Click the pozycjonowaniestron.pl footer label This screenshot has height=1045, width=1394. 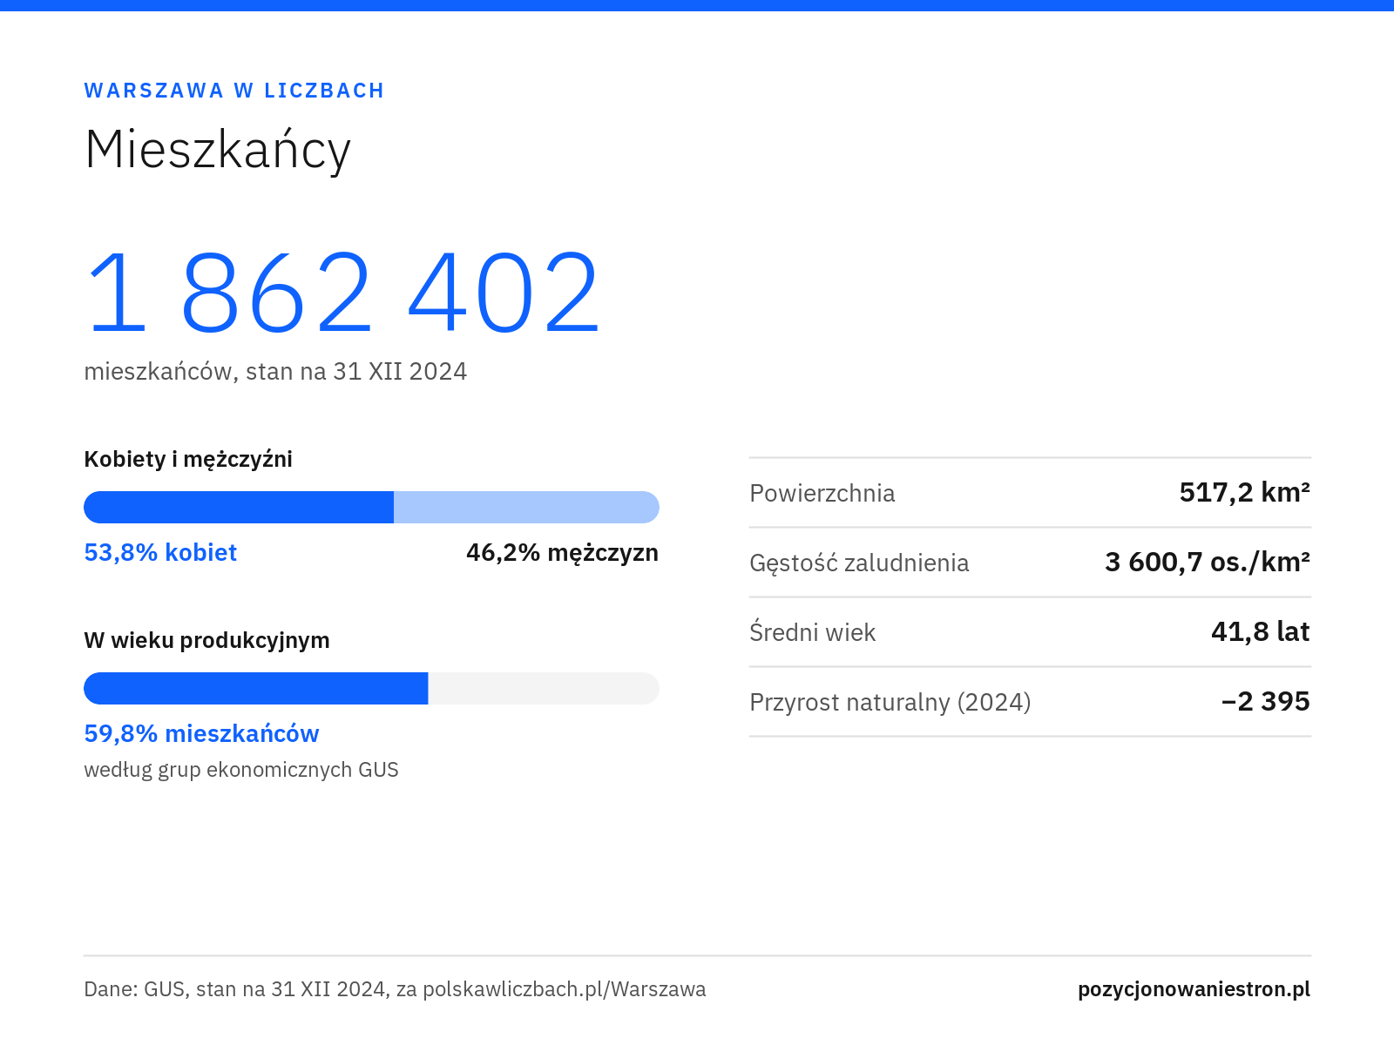click(1194, 989)
